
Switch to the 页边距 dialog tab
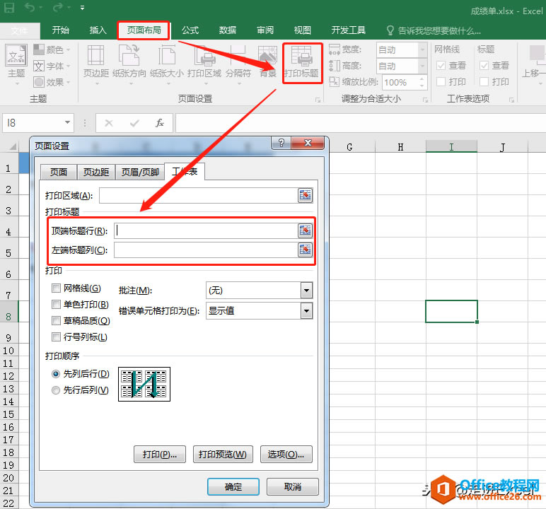(96, 172)
